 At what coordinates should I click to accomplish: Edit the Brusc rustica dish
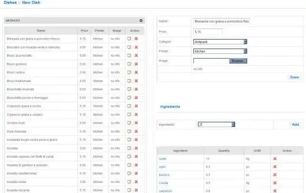[129, 72]
